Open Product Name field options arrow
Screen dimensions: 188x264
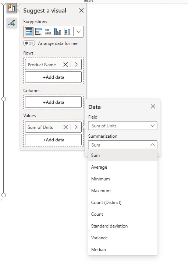(76, 64)
